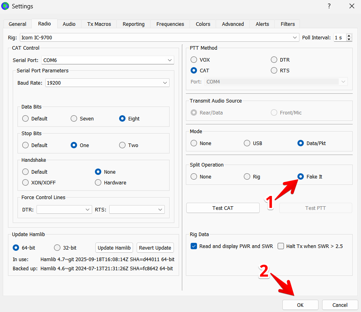Select Hardware handshake option
Screen dimensions: 361x312
click(x=98, y=182)
